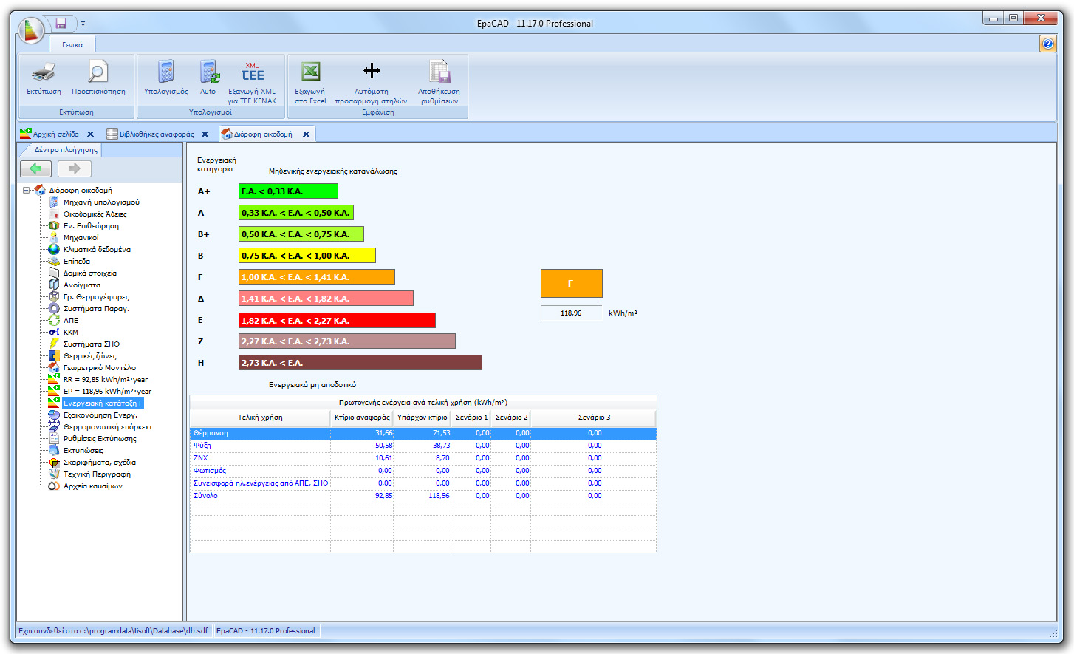The height and width of the screenshot is (654, 1074).
Task: Click the orange Γ energy class box
Action: point(571,283)
